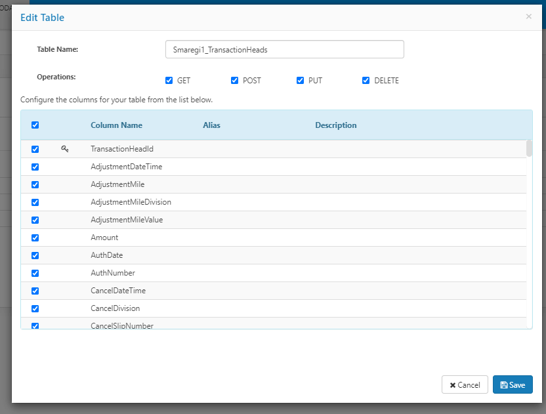
Task: Uncheck the AuthNumber column checkbox
Action: pyautogui.click(x=35, y=274)
